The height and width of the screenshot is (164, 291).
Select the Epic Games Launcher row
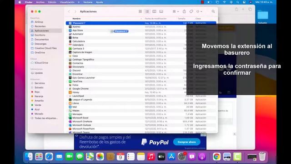tap(141, 78)
